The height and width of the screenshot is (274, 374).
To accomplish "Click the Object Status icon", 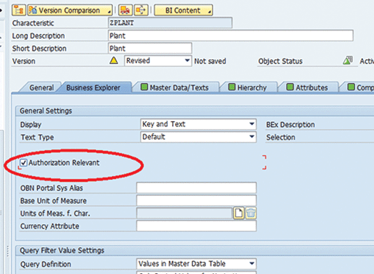I will pos(349,61).
